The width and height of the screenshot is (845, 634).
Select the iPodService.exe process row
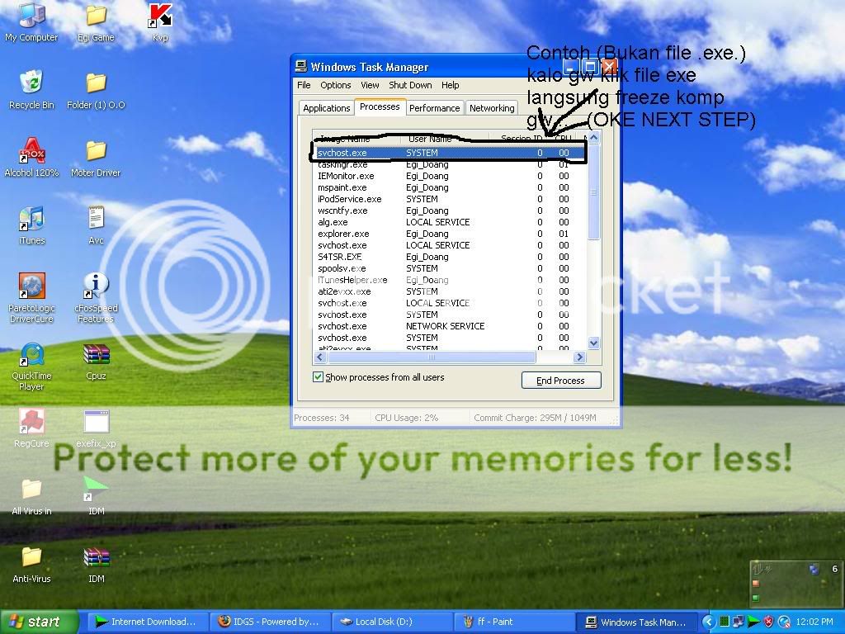point(450,199)
